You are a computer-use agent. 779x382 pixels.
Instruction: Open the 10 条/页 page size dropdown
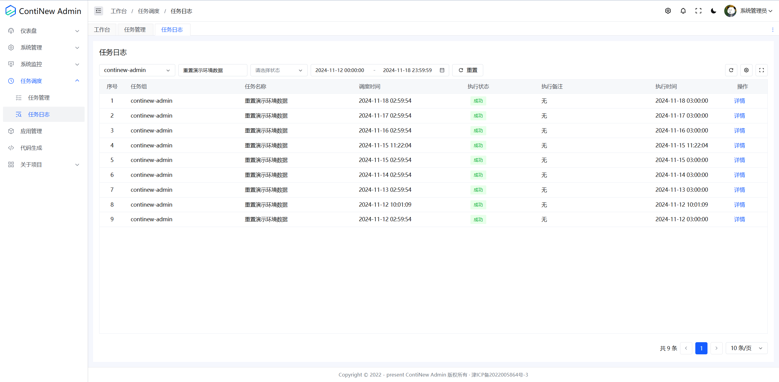[746, 348]
